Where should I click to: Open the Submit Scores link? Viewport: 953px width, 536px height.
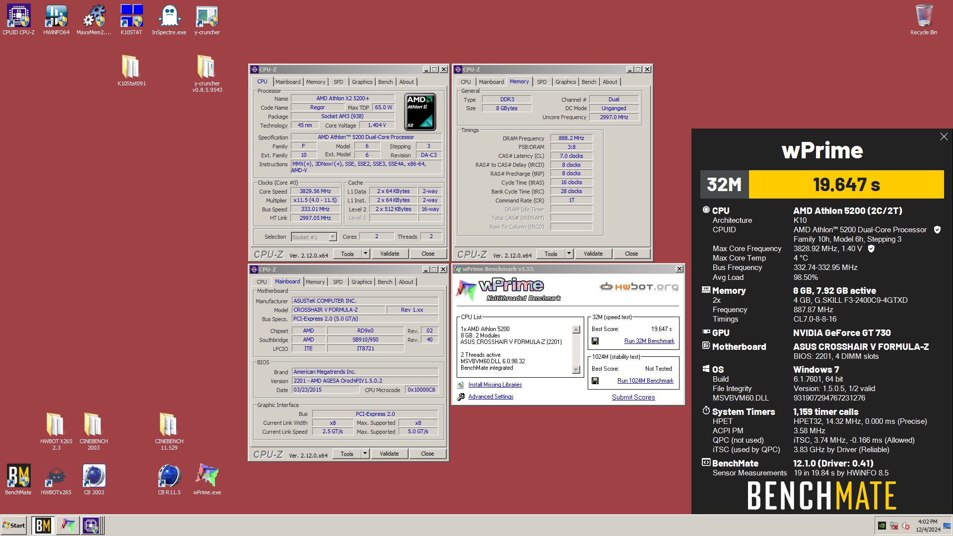633,397
